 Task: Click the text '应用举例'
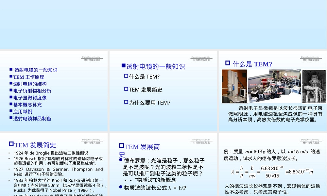point(23,112)
